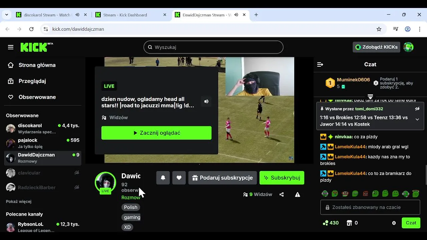
Task: Click Muminek0606 top gifter name
Action: [x=353, y=80]
